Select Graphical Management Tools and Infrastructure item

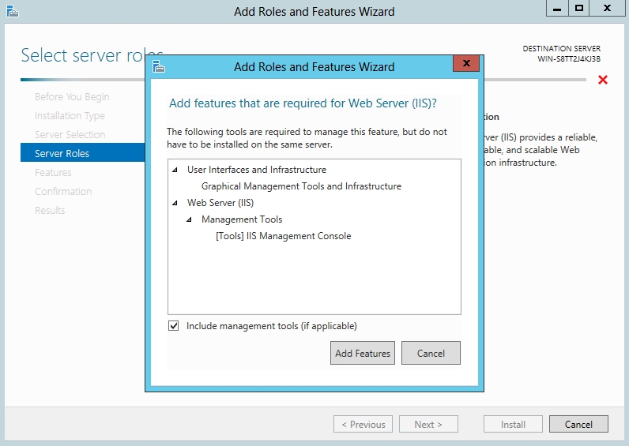tap(301, 186)
